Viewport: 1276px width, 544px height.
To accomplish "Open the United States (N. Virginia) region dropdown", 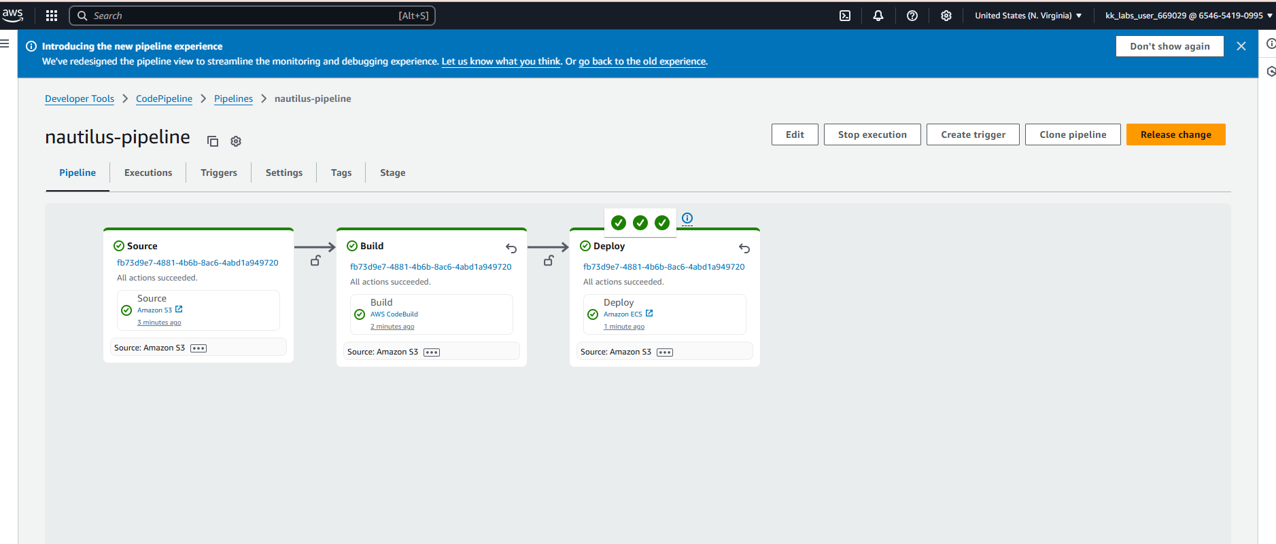I will [1028, 16].
